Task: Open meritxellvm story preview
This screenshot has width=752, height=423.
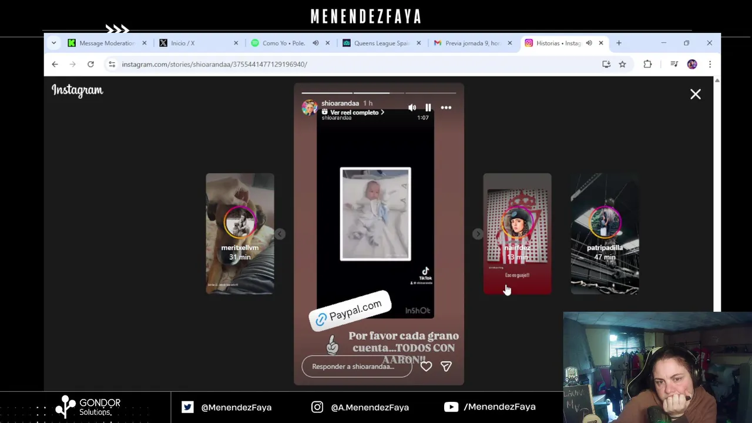Action: click(x=240, y=233)
